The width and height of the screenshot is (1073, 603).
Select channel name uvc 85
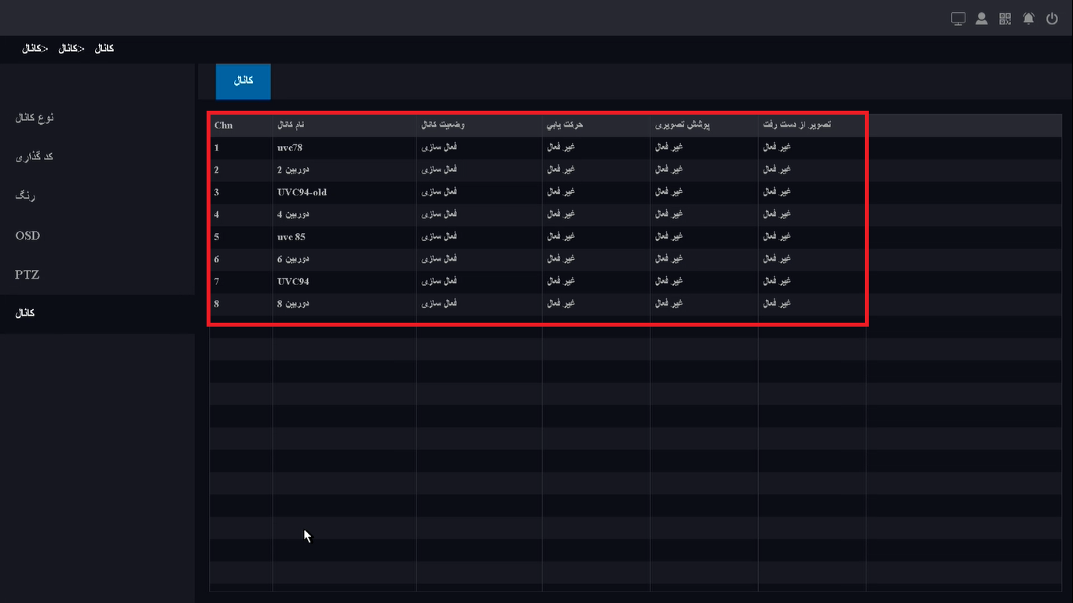pos(291,237)
